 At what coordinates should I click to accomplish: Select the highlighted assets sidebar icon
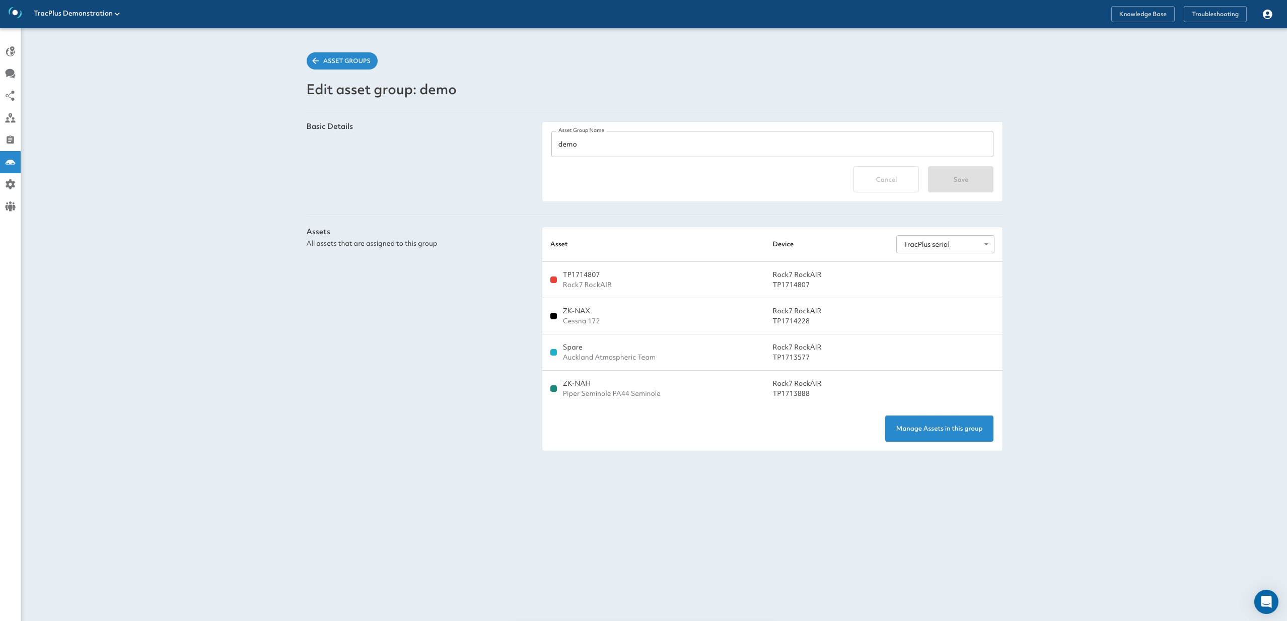[x=10, y=162]
